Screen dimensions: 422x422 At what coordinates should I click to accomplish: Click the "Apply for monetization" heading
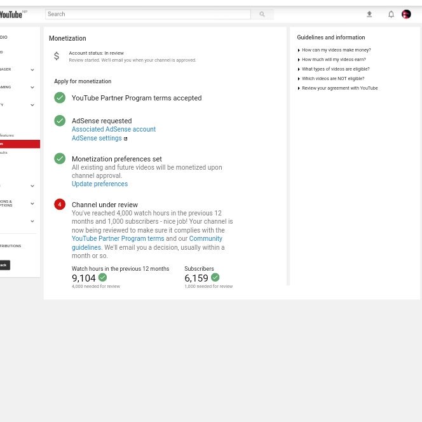83,81
